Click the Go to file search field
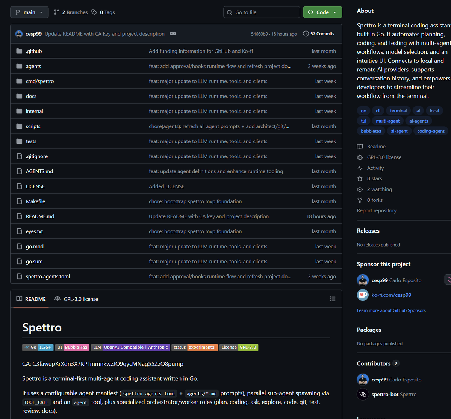The image size is (451, 419). [262, 12]
